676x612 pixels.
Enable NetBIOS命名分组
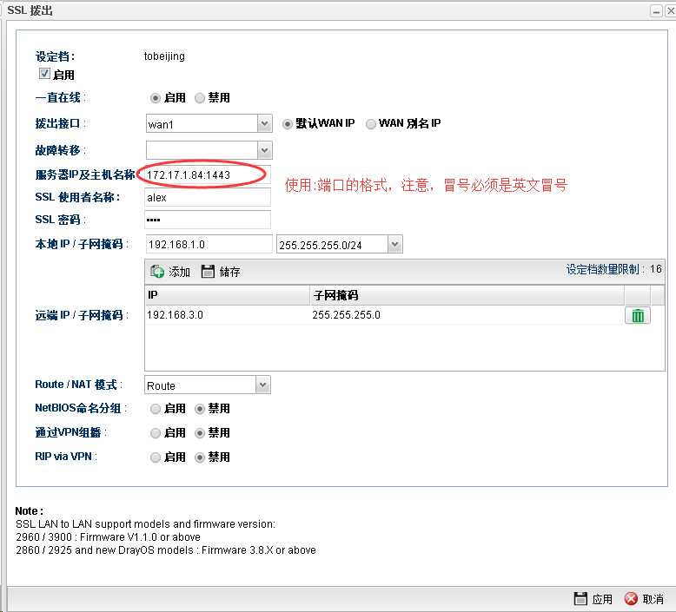click(156, 409)
